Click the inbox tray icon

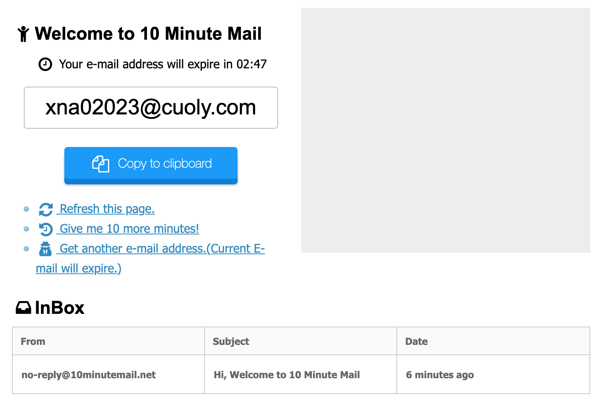click(23, 308)
